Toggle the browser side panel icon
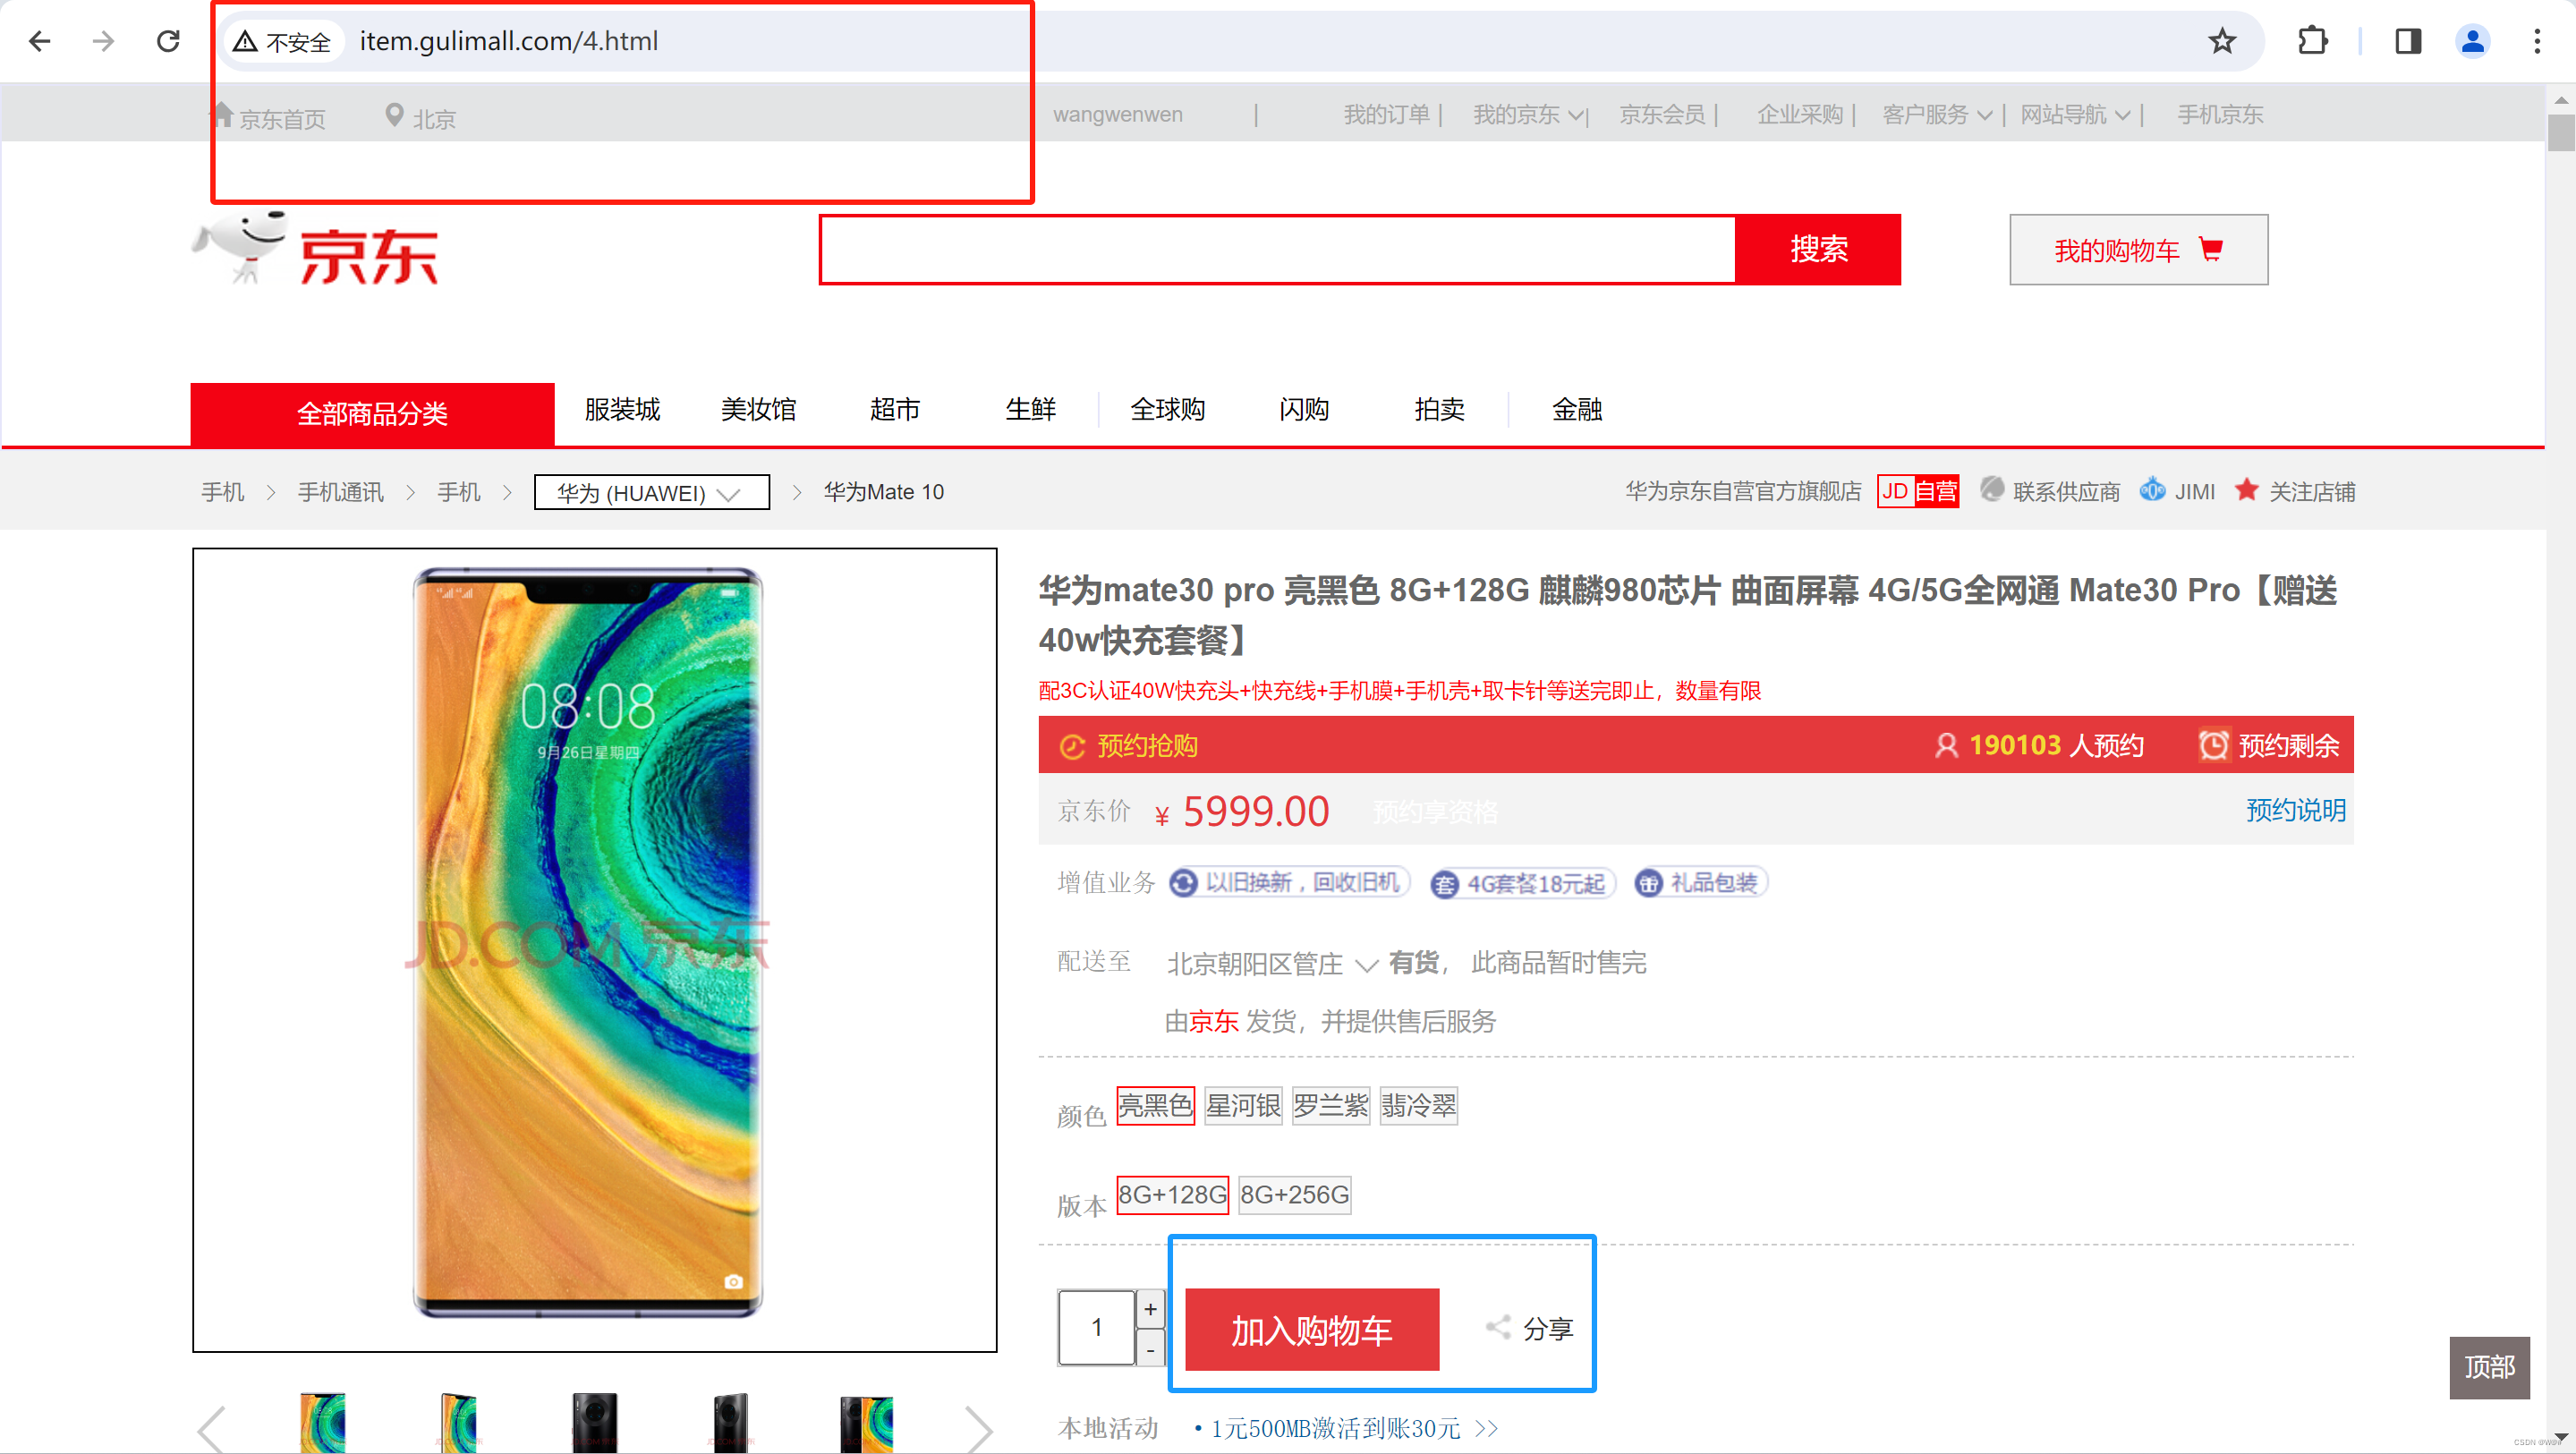 (x=2408, y=41)
